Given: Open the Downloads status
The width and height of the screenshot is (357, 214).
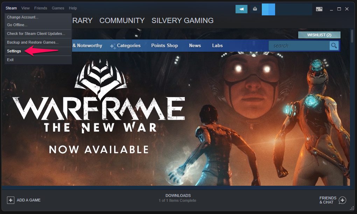Looking at the screenshot, I should [x=177, y=198].
